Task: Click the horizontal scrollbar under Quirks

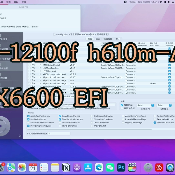Action: coord(90,129)
